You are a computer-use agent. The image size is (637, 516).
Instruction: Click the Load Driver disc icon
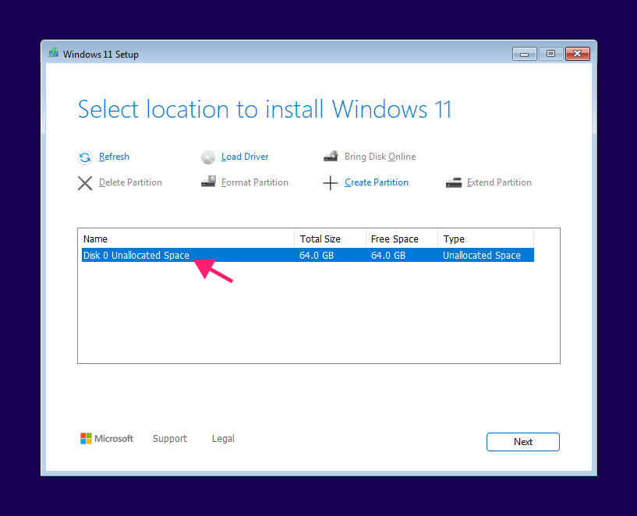(208, 157)
